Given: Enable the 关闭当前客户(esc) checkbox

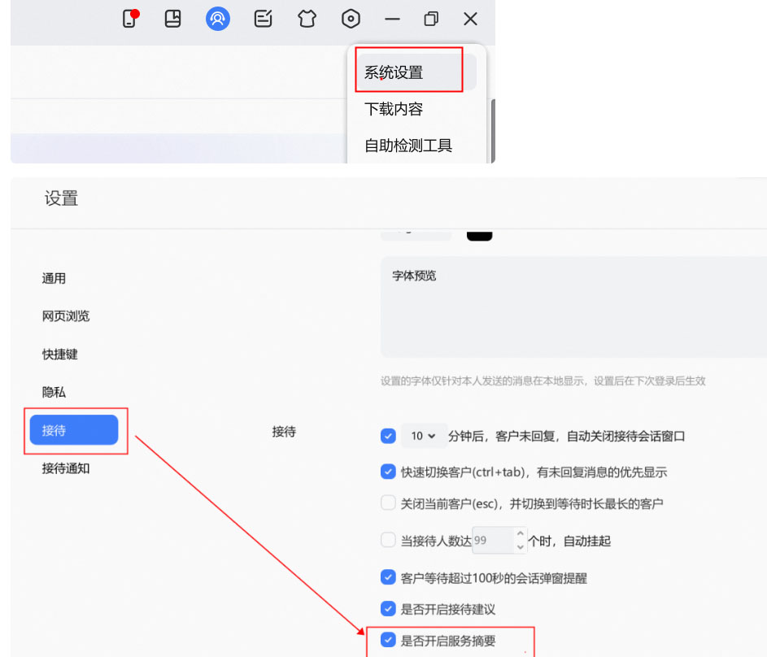Looking at the screenshot, I should [x=388, y=502].
